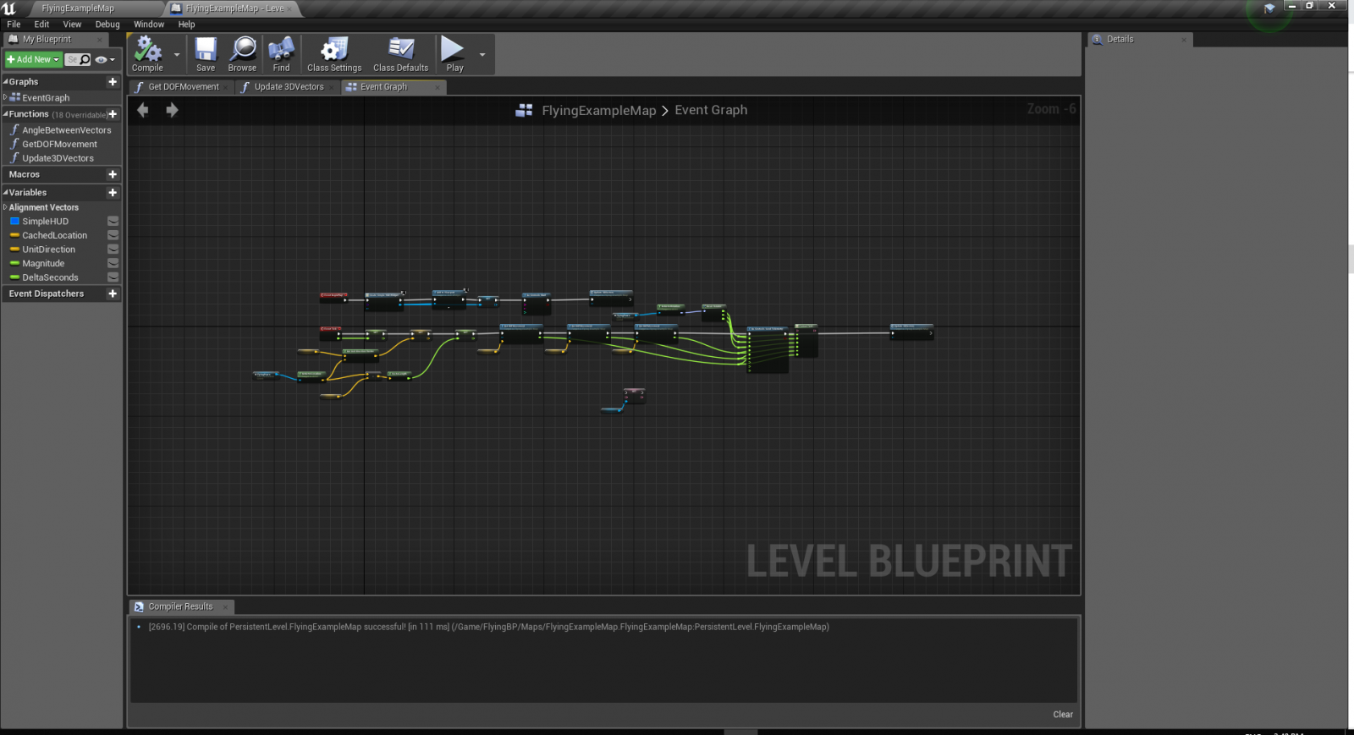Image resolution: width=1354 pixels, height=735 pixels.
Task: Toggle UnitDirection variable editable eye
Action: pyautogui.click(x=113, y=250)
